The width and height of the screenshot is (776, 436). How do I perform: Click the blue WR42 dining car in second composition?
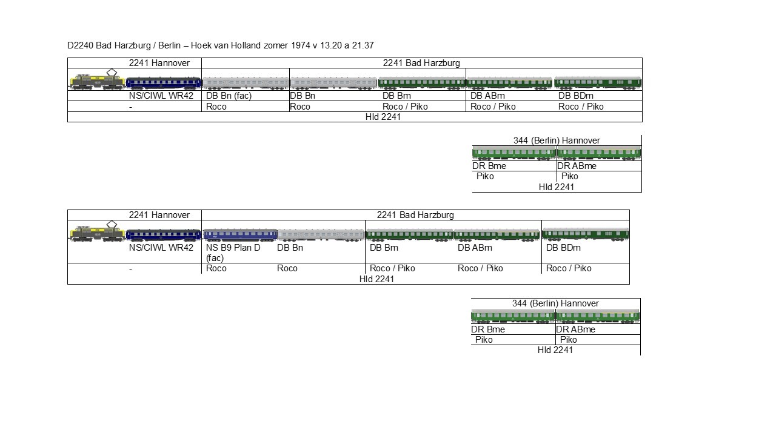tap(164, 235)
